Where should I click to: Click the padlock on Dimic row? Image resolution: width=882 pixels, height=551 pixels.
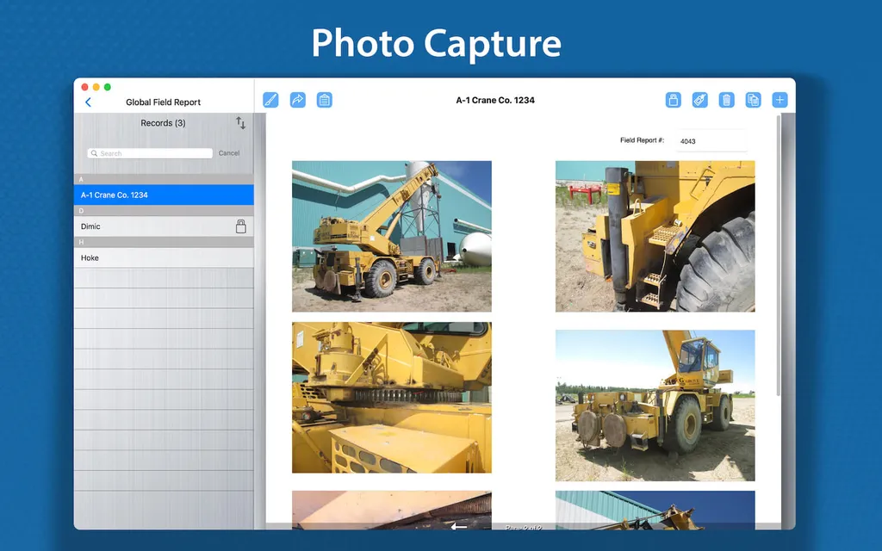[x=241, y=226]
